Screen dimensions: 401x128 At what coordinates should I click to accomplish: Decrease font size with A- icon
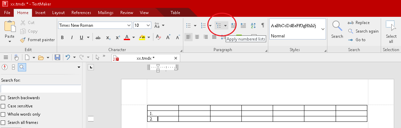coord(178,37)
